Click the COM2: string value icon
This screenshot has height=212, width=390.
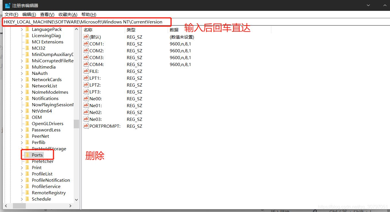(x=86, y=51)
